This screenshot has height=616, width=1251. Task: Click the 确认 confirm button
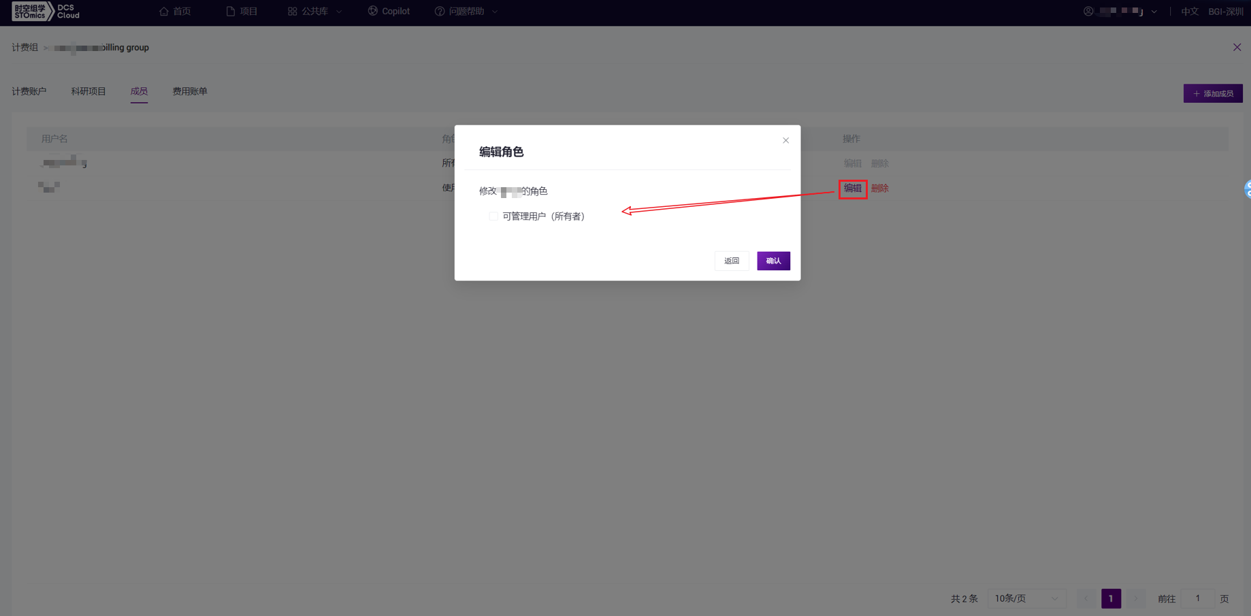(x=773, y=261)
